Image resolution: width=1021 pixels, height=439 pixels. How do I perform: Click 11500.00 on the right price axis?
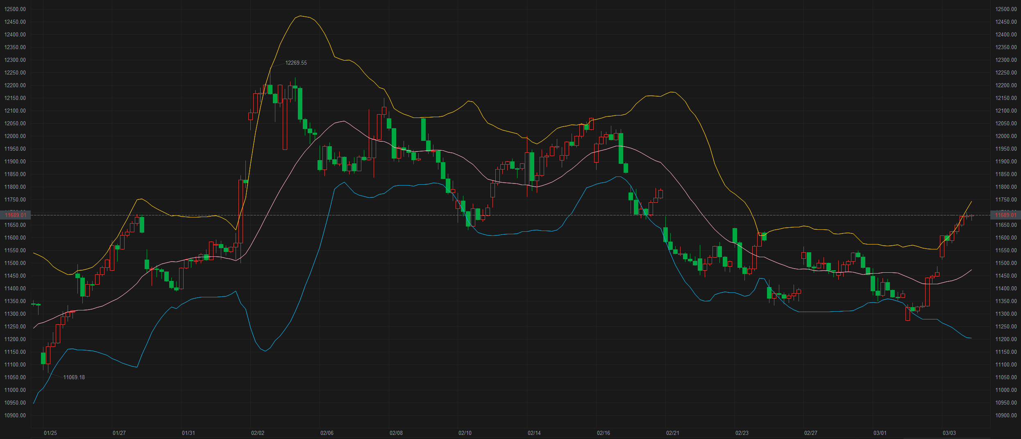click(1006, 263)
